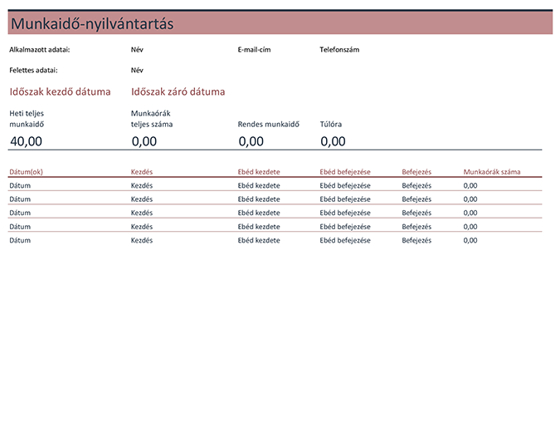Viewport: 560px width, 432px height.
Task: Click the Dátum(ok) column header
Action: point(26,172)
